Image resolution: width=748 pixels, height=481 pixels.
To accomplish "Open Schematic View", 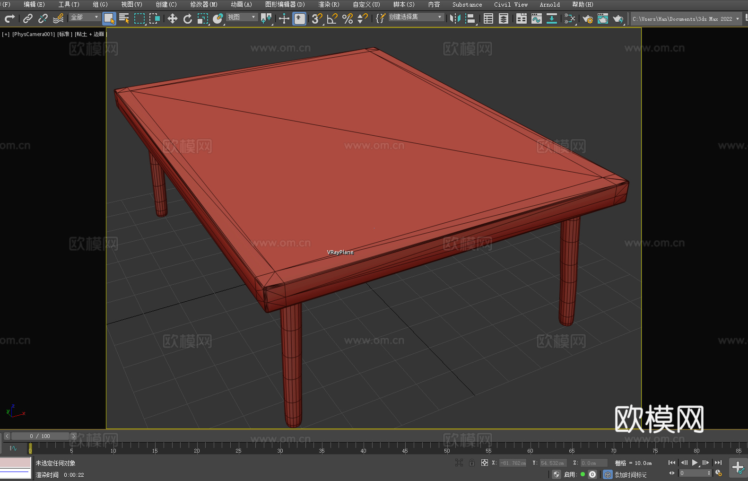I will coord(570,18).
